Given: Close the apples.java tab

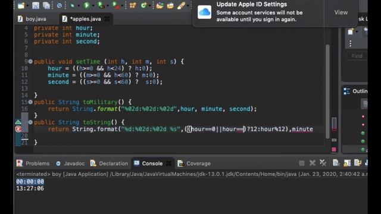Looking at the screenshot, I should [x=107, y=19].
